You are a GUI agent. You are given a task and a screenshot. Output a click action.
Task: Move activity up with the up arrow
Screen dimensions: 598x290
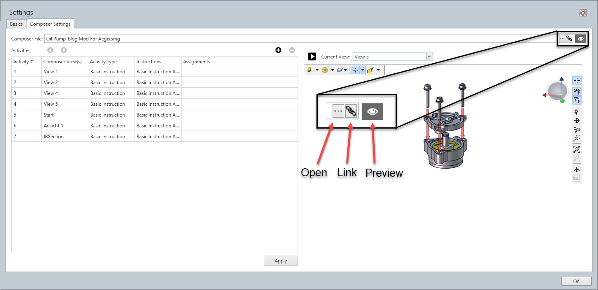[x=50, y=50]
